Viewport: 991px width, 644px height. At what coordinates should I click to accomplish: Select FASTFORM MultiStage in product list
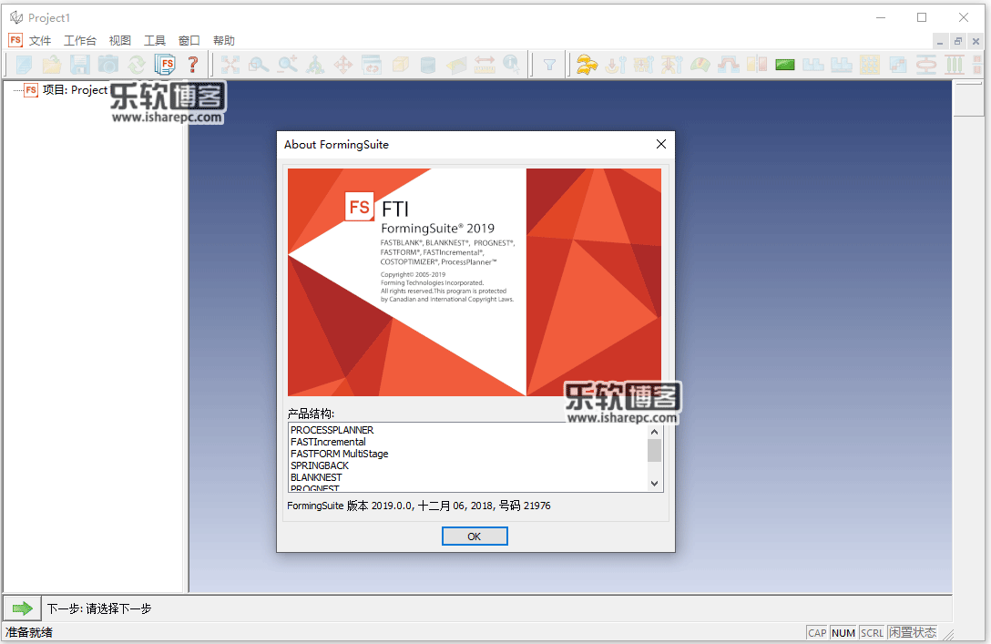point(339,454)
